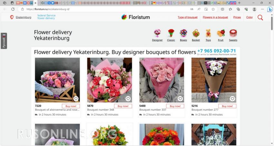274x146 pixels.
Task: Open Bing Copilot sidebar icon
Action: [270, 9]
